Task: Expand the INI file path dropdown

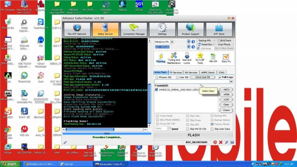Action: (231, 81)
